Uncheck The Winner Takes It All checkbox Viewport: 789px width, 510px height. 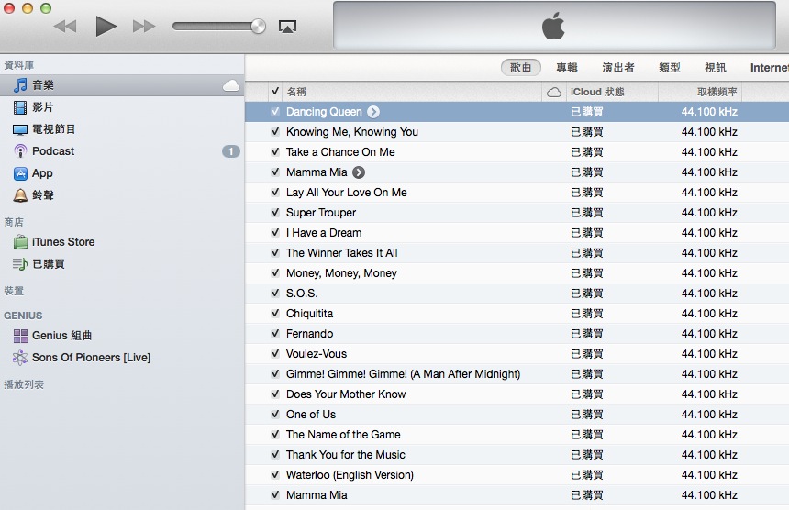point(275,252)
